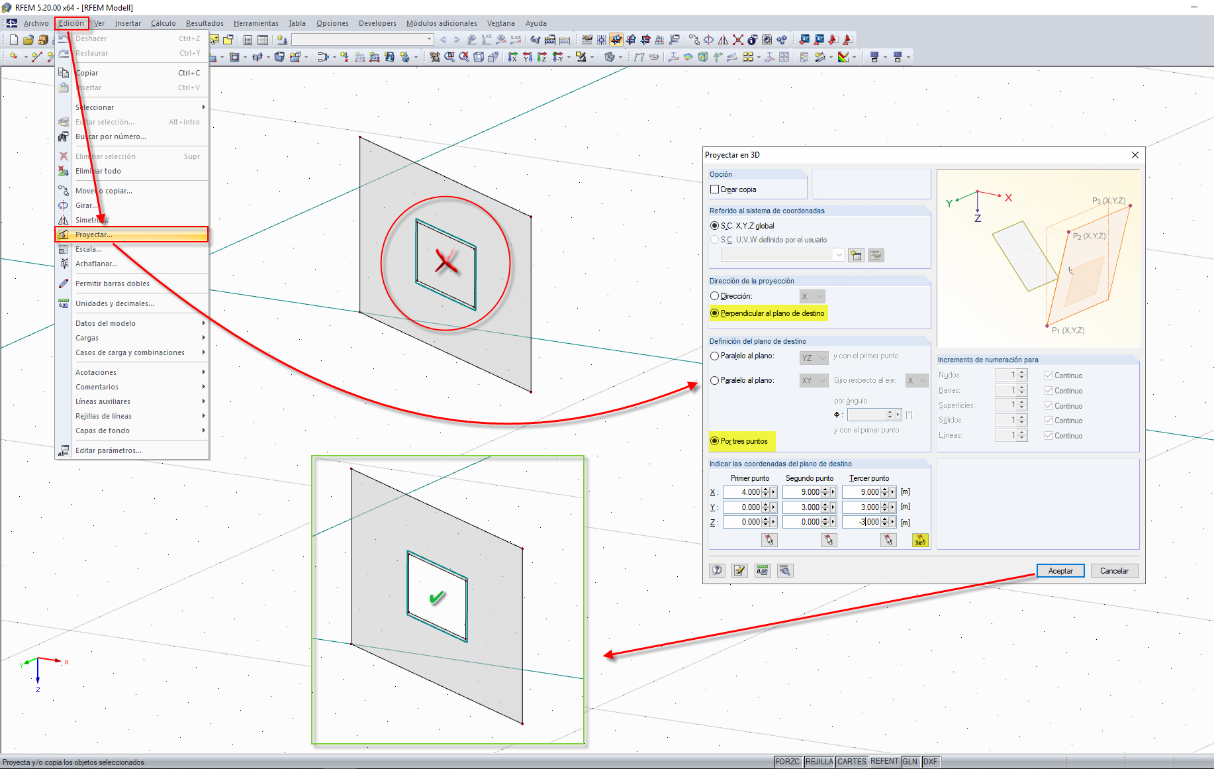Image resolution: width=1214 pixels, height=769 pixels.
Task: Open the Giro respecto al eje X dropdown
Action: pyautogui.click(x=917, y=381)
